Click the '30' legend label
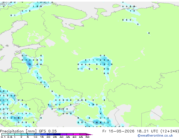Screen dimensions: 179x138 click(x=61, y=137)
